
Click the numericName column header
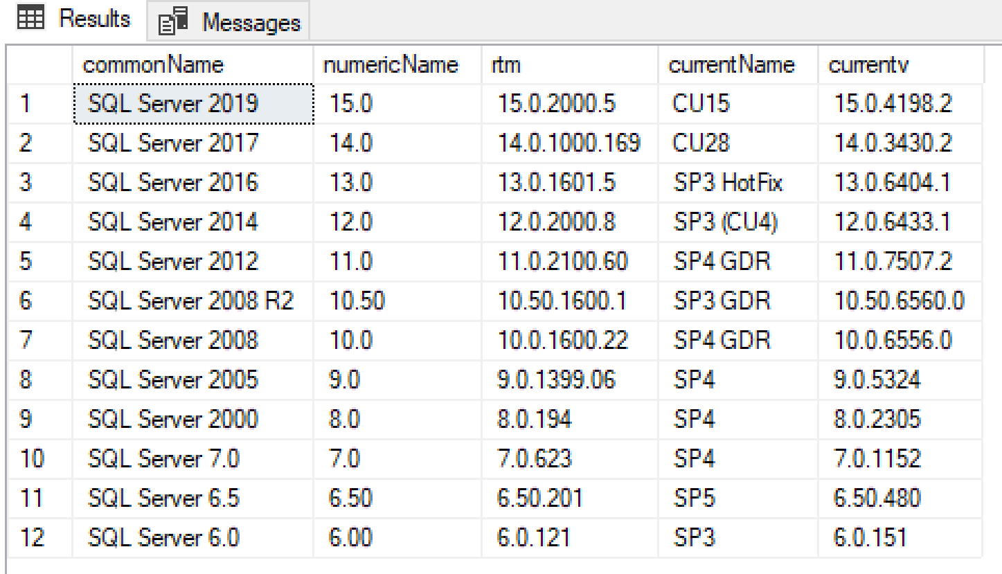391,65
